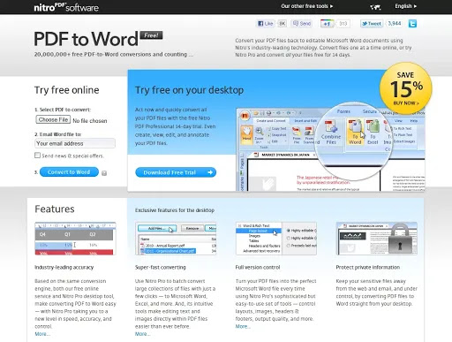Click the Tweet button
This screenshot has width=452, height=342.
(x=372, y=24)
